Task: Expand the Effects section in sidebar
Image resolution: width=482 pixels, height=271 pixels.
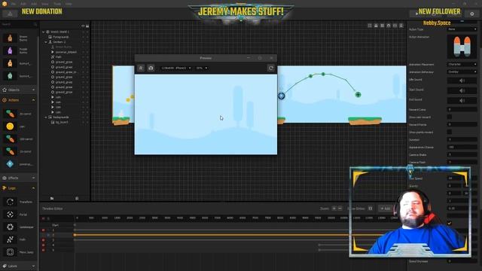Action: tap(33, 178)
